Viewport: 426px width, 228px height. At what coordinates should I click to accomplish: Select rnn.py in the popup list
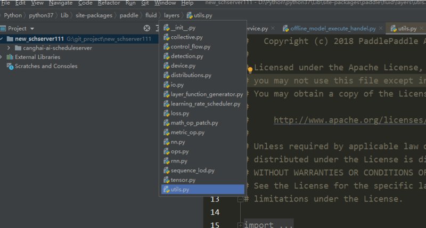[203, 161]
